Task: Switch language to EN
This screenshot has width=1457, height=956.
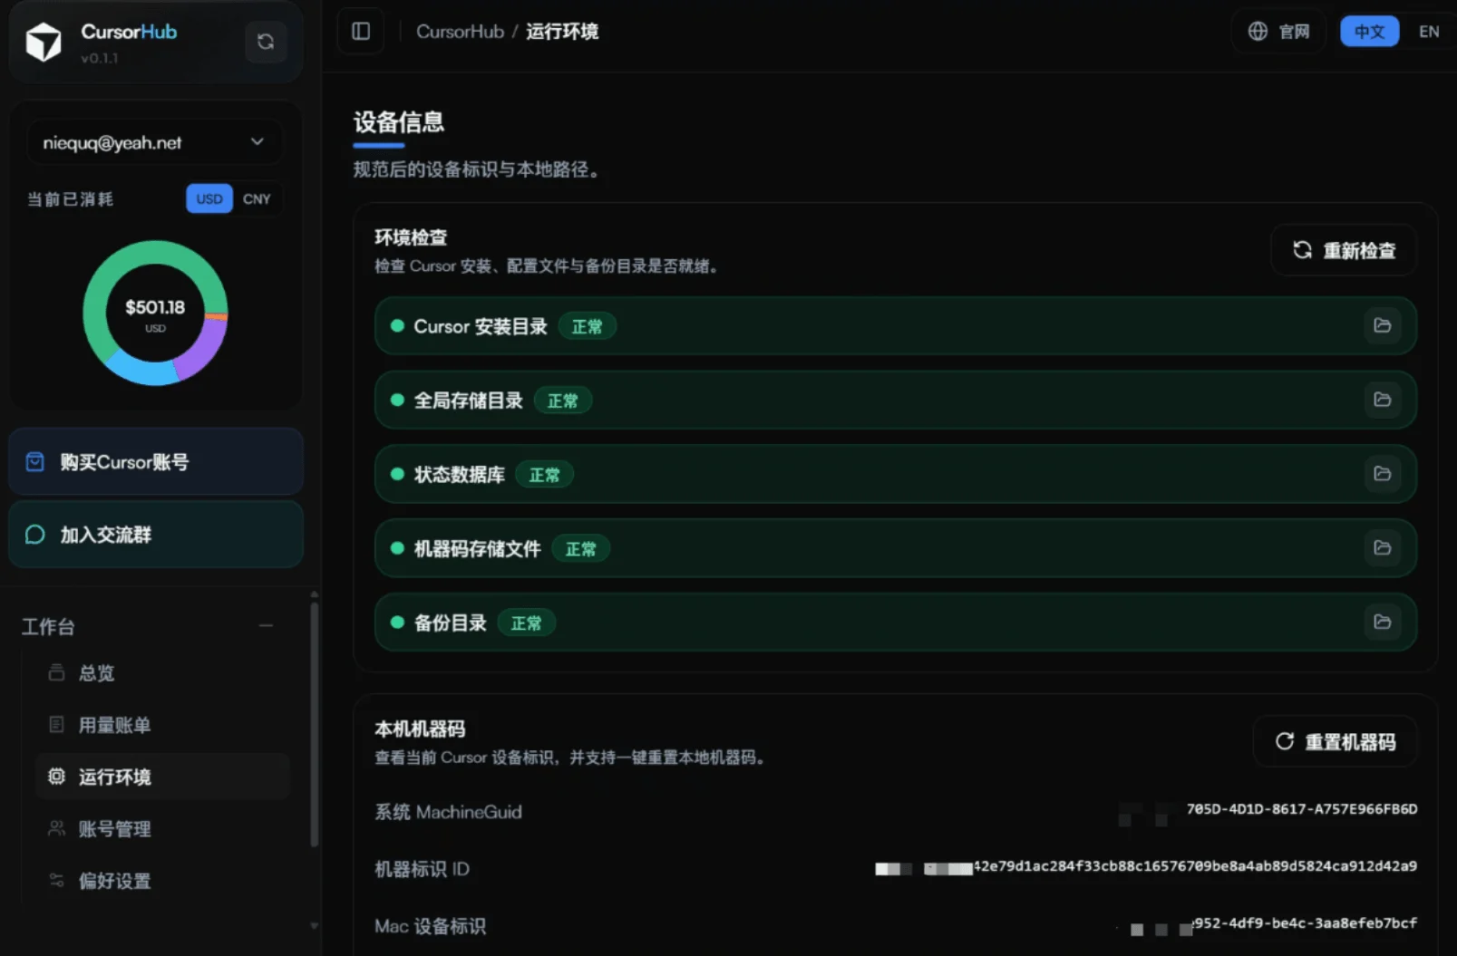Action: [1429, 31]
